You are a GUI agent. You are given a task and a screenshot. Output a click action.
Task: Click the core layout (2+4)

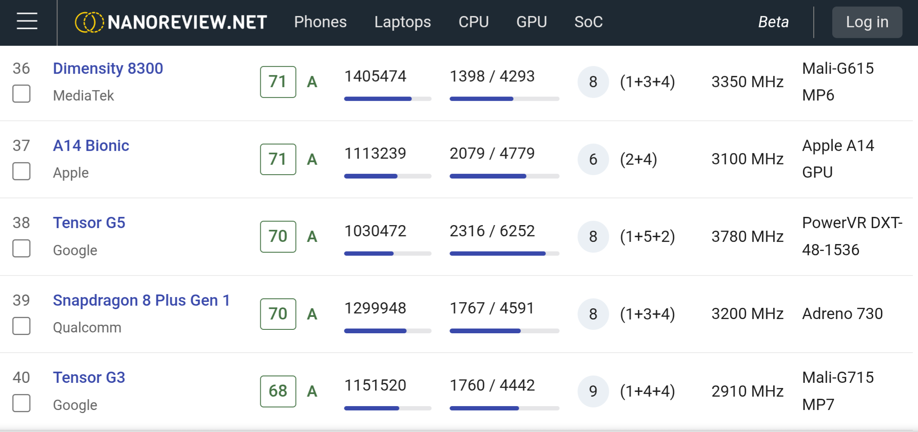pos(638,159)
